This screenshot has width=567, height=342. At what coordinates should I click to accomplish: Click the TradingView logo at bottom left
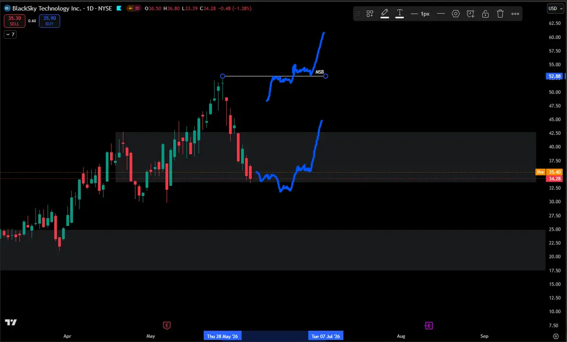click(x=11, y=322)
